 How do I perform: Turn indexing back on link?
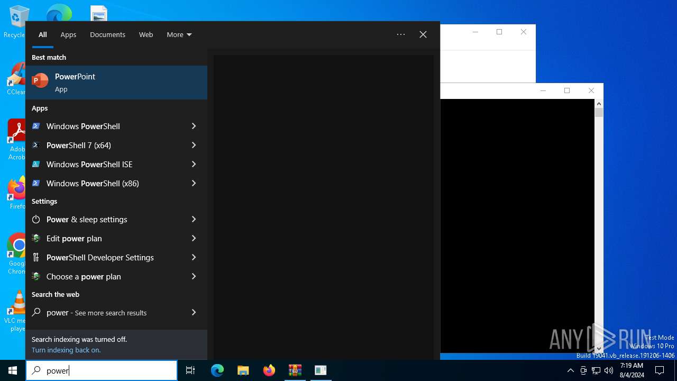66,350
